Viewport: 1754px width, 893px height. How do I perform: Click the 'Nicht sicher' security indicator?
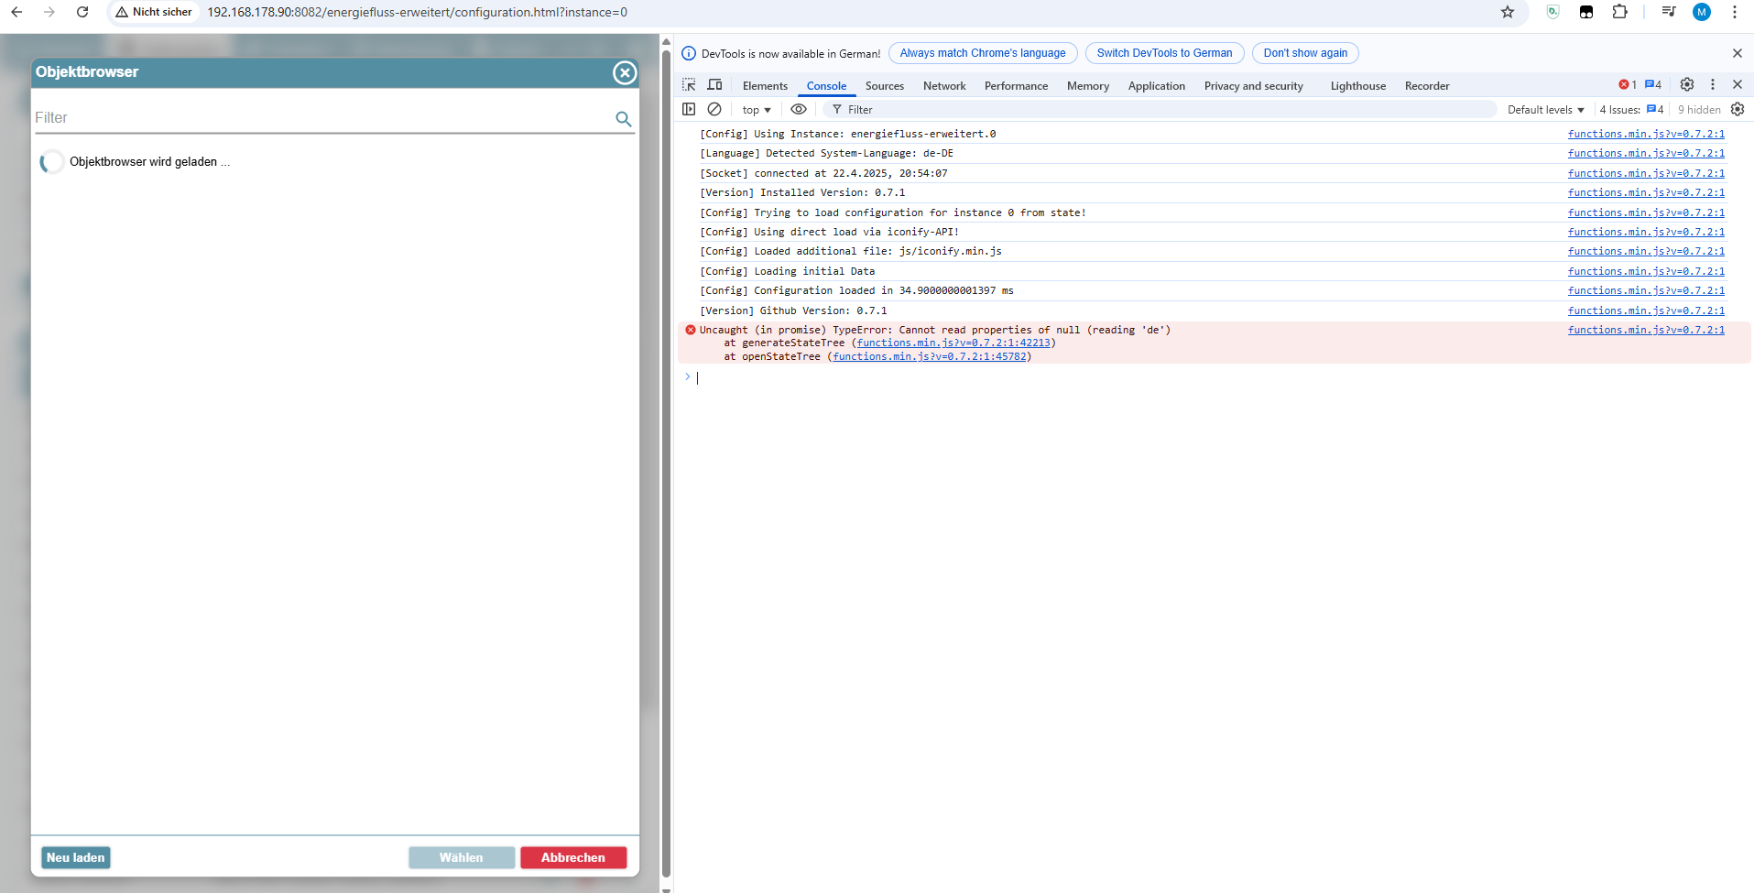point(154,12)
